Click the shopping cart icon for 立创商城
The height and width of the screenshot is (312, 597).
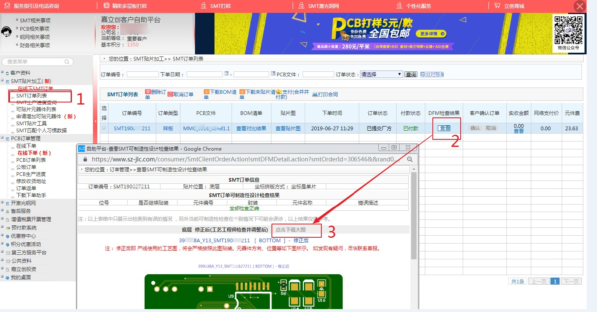497,6
